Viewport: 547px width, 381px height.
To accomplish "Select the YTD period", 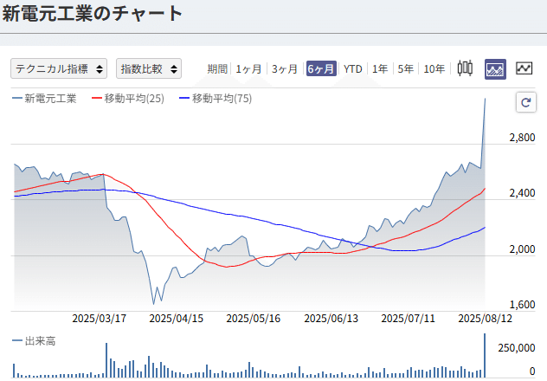I will pos(352,68).
